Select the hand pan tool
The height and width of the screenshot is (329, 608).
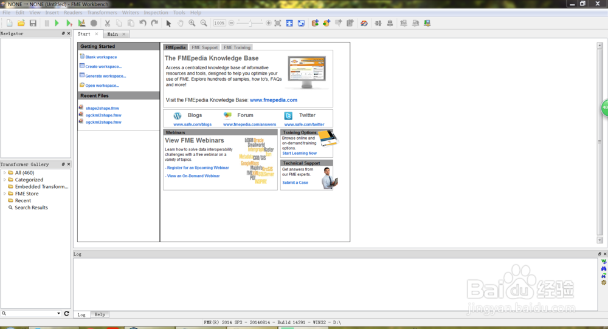point(181,23)
